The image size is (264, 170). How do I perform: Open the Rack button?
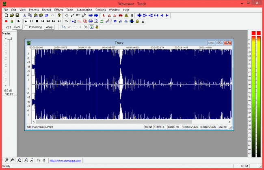coord(17,27)
